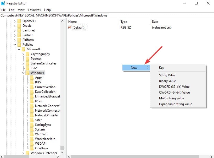The image size is (214, 158).
Task: Click the Registry Editor icon in the title bar
Action: (3, 3)
